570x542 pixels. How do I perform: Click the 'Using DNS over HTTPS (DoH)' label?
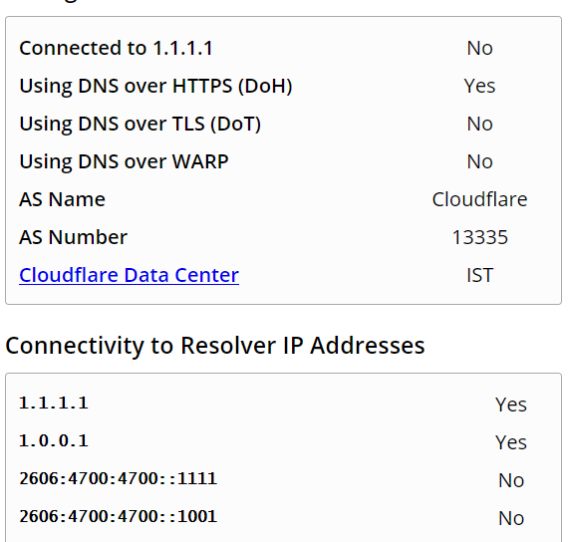(x=155, y=86)
